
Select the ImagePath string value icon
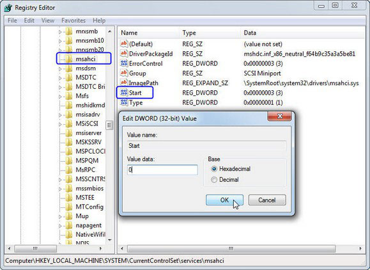click(124, 83)
